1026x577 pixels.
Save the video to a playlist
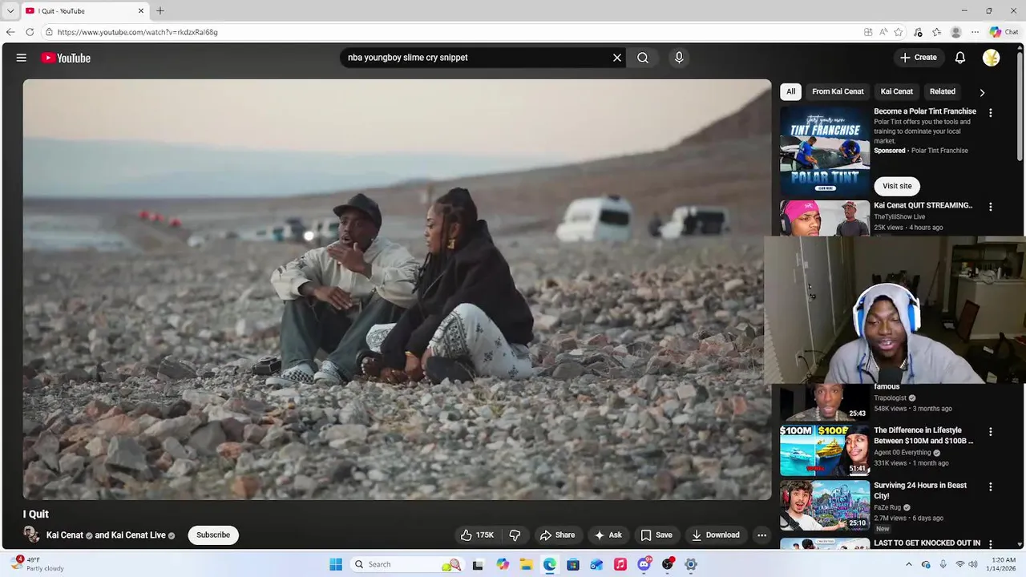tap(656, 535)
